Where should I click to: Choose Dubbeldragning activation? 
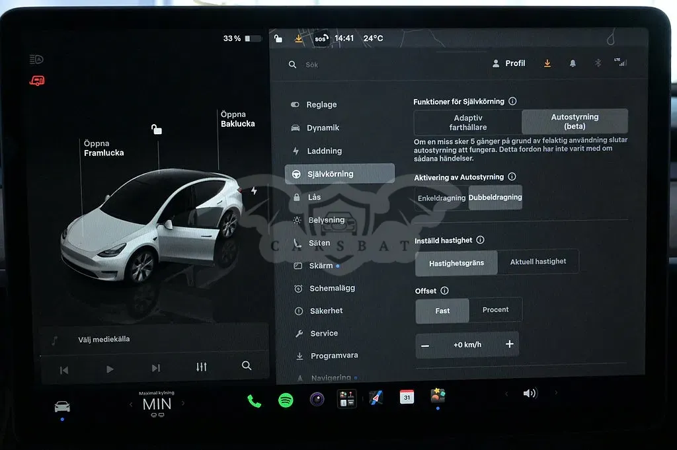(x=495, y=197)
